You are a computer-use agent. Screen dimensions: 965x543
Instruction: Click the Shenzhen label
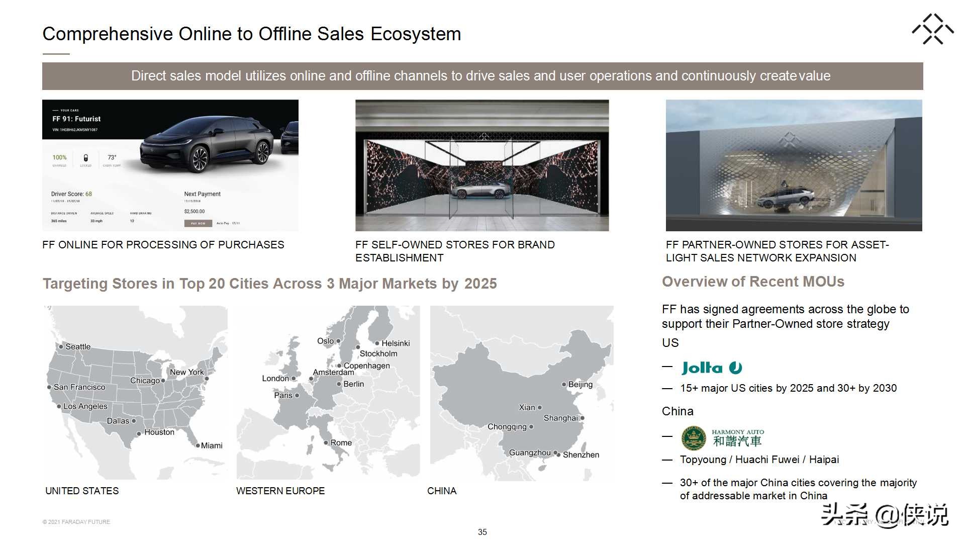coord(581,455)
